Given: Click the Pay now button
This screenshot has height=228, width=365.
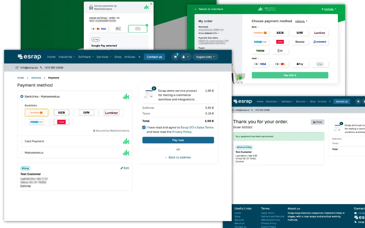Looking at the screenshot, I should 178,140.
